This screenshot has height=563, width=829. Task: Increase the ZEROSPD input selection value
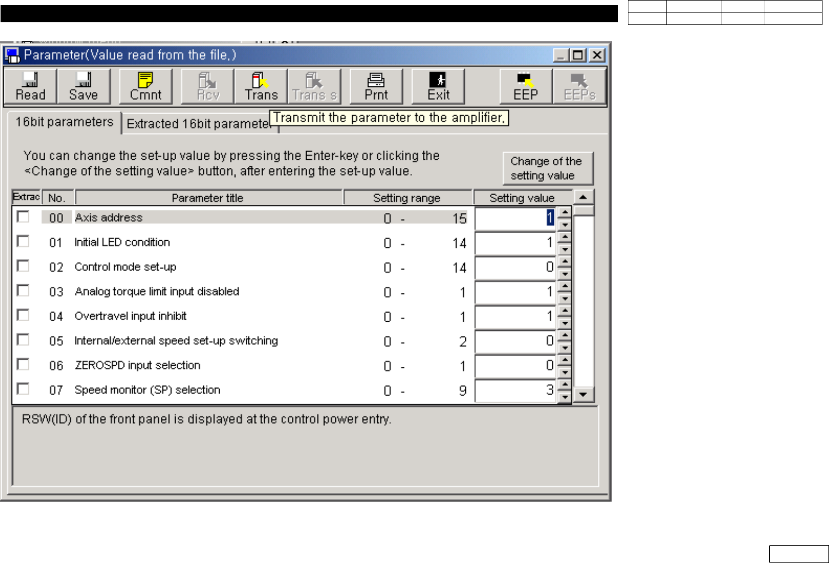click(x=565, y=360)
